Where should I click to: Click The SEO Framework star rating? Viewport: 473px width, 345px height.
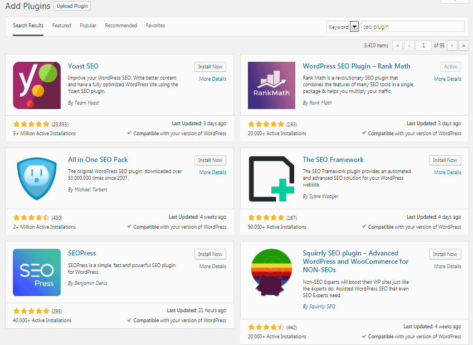coord(266,218)
